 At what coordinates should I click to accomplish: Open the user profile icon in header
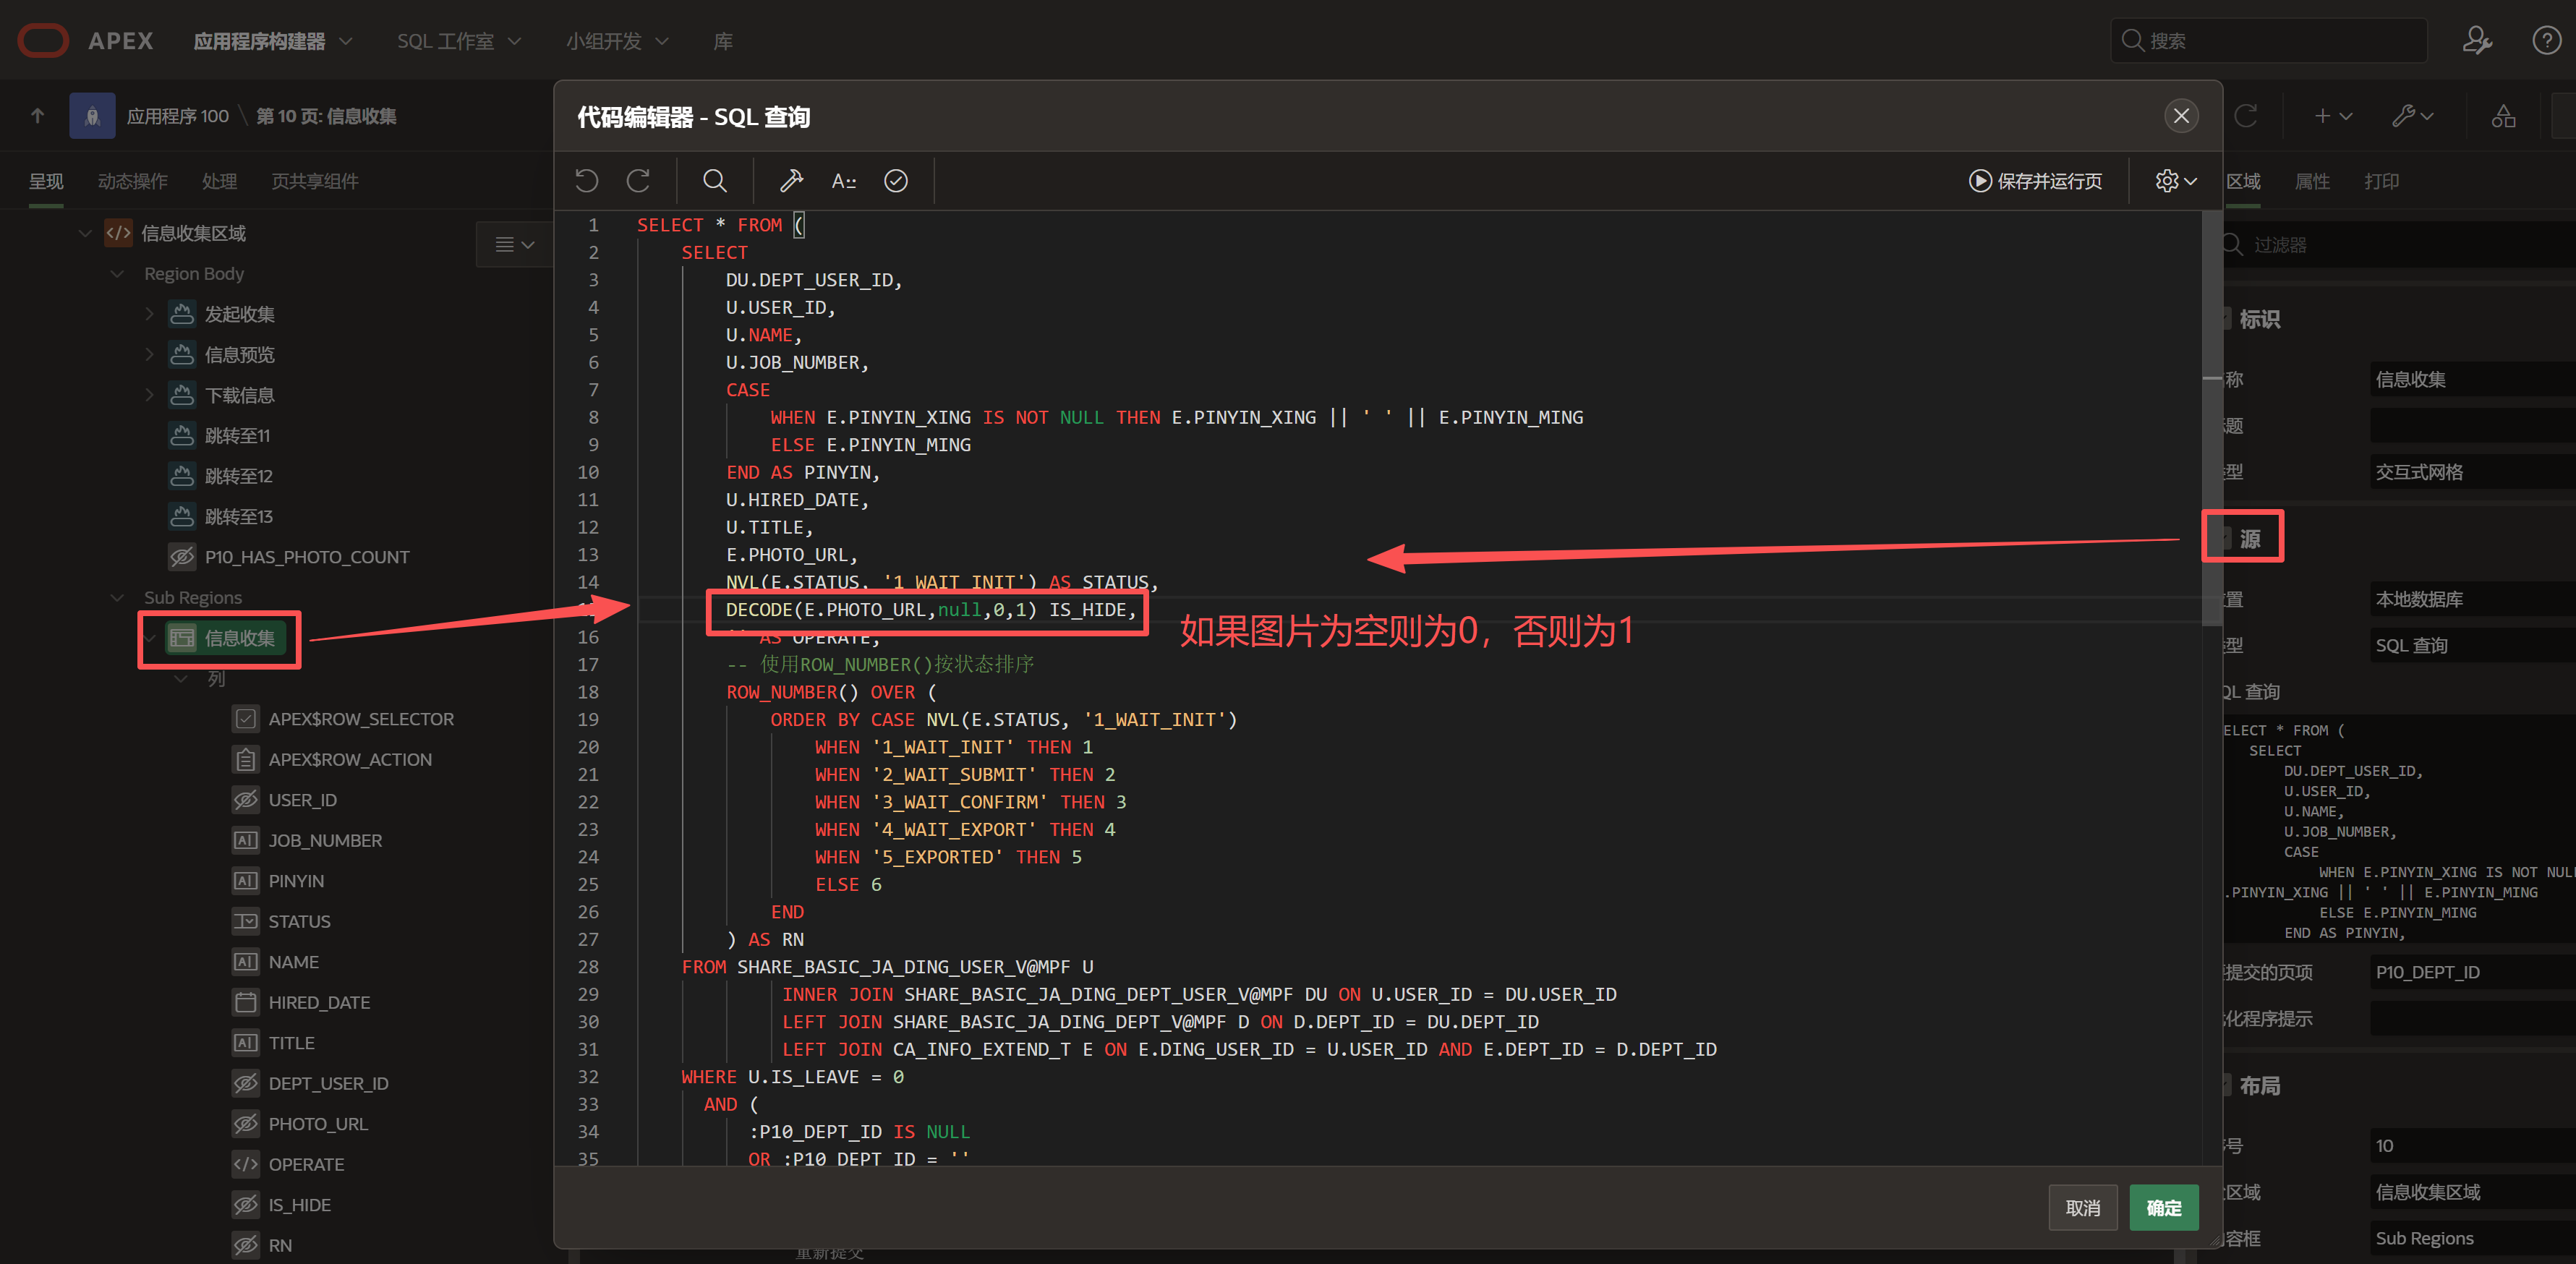pos(2476,40)
